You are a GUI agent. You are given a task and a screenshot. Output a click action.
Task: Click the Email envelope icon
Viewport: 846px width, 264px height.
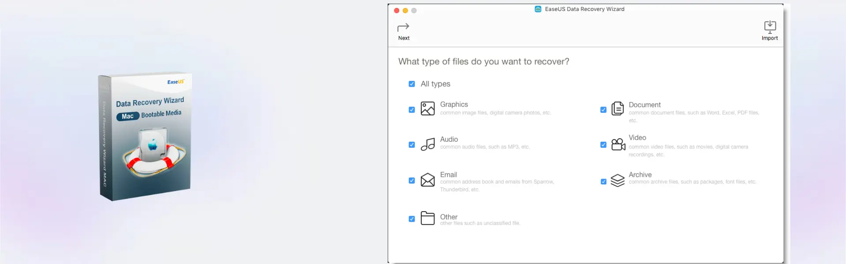click(427, 180)
